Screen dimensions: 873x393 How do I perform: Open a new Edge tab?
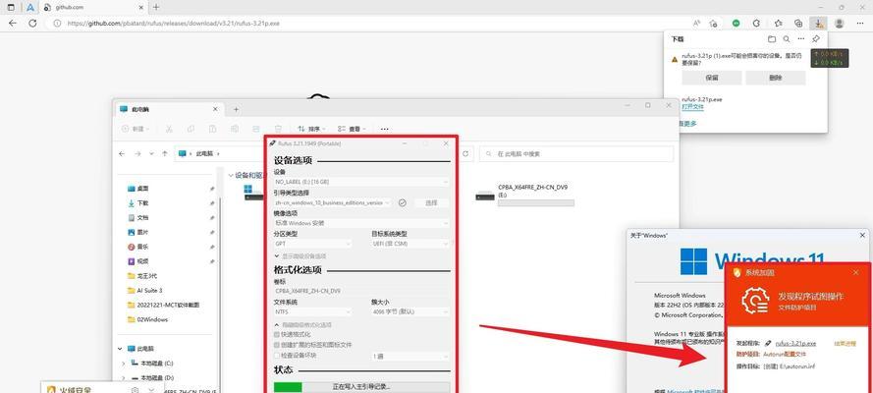156,7
